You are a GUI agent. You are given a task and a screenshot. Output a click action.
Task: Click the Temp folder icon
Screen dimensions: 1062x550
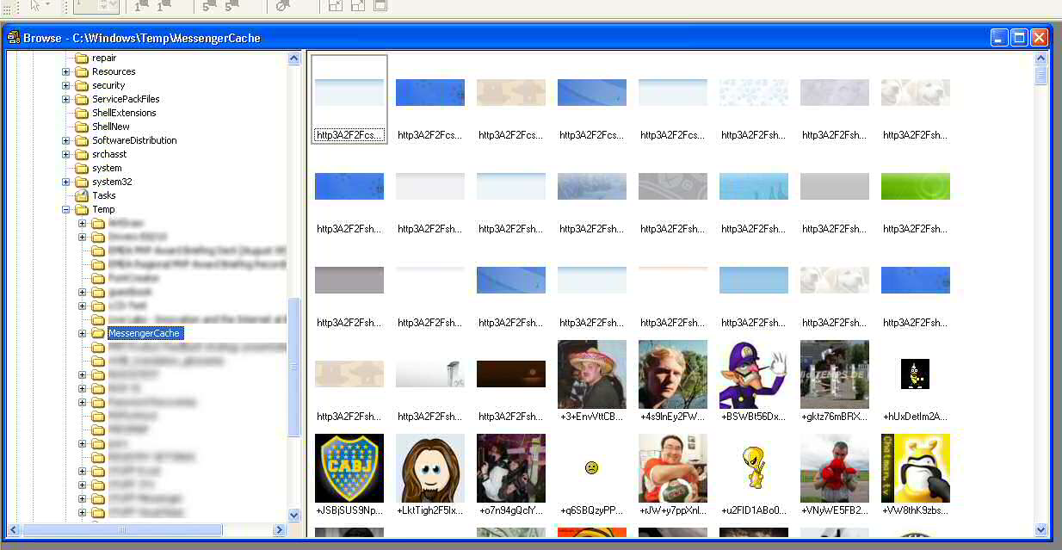click(82, 209)
